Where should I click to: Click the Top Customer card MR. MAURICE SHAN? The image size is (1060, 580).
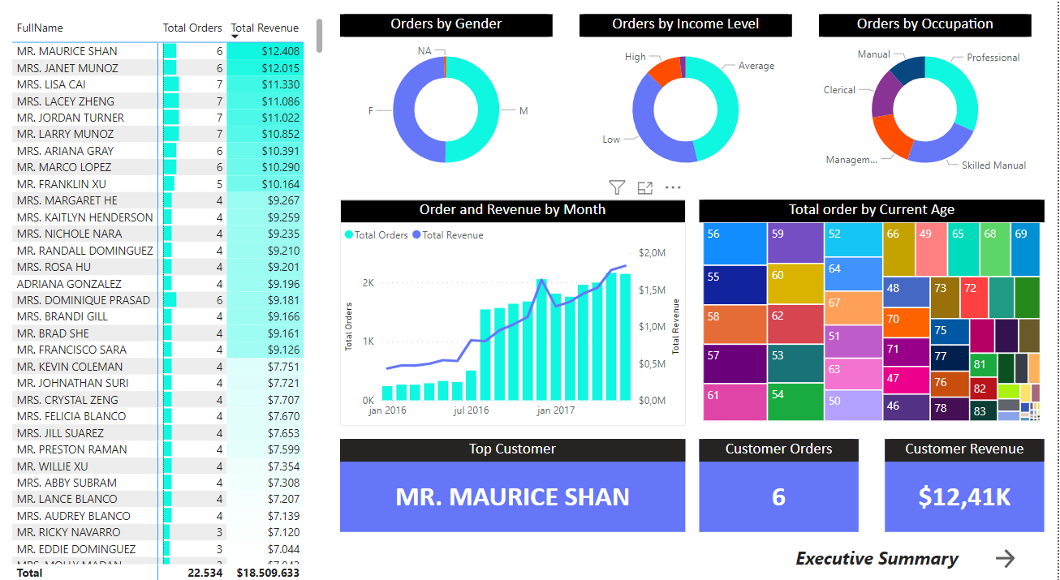(512, 496)
